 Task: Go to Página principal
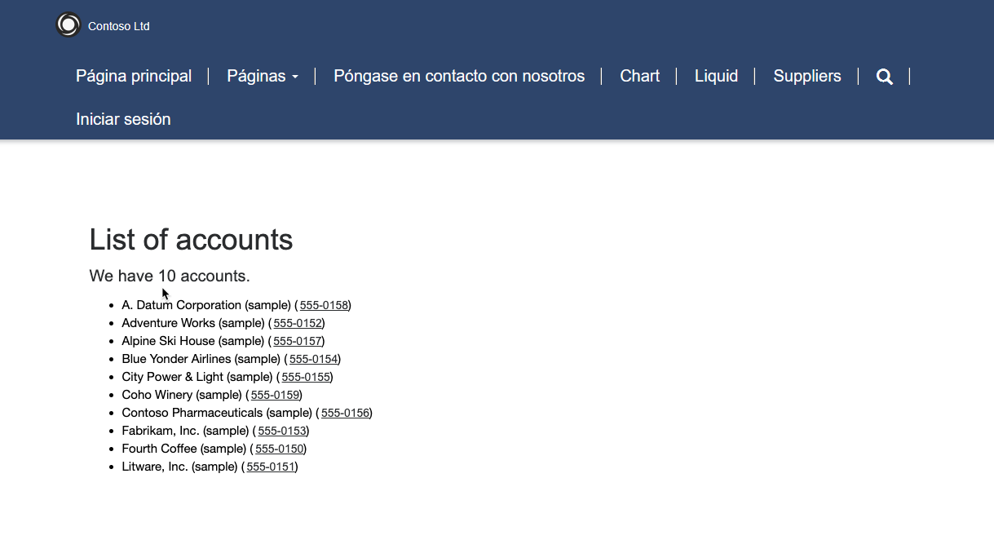click(134, 76)
